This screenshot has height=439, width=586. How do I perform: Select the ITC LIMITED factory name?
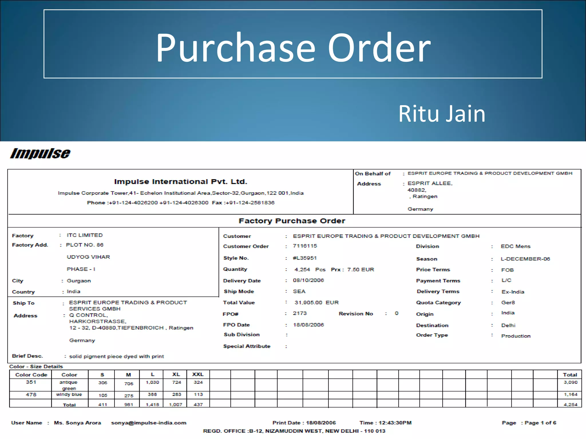[85, 235]
